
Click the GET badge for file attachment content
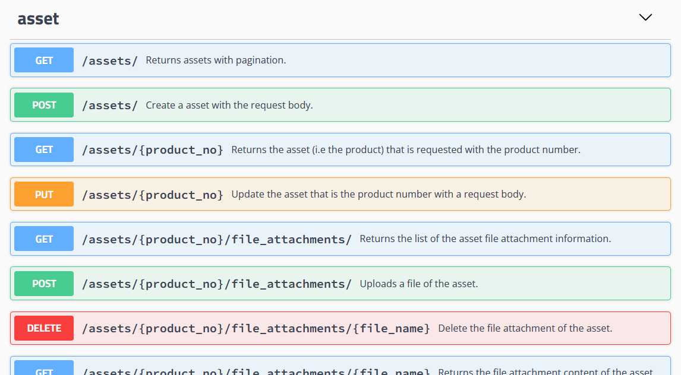pyautogui.click(x=44, y=370)
